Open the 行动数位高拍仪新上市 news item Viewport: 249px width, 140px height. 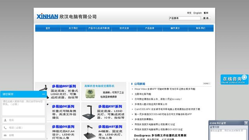[x=158, y=99]
